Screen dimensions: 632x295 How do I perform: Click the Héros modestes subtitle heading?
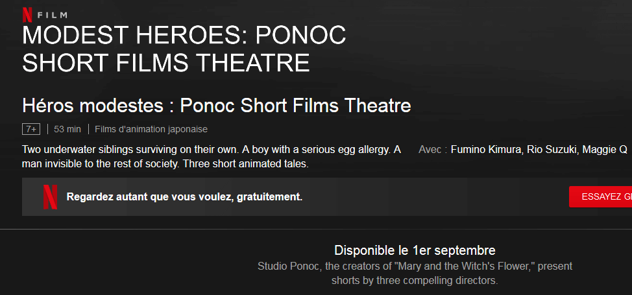click(217, 106)
